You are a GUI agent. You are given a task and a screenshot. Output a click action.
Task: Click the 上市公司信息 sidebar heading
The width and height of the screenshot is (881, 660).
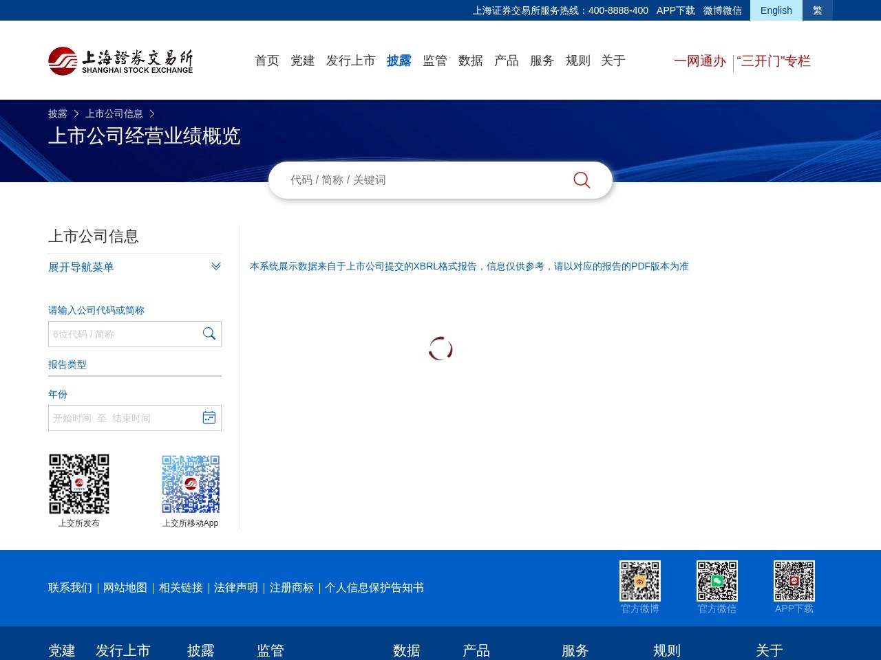[x=94, y=236]
